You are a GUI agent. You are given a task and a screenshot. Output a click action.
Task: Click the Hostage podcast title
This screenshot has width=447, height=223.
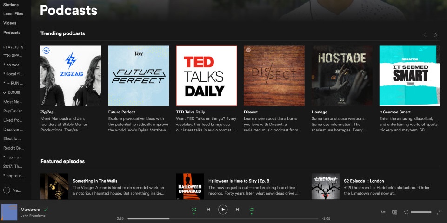pyautogui.click(x=319, y=112)
